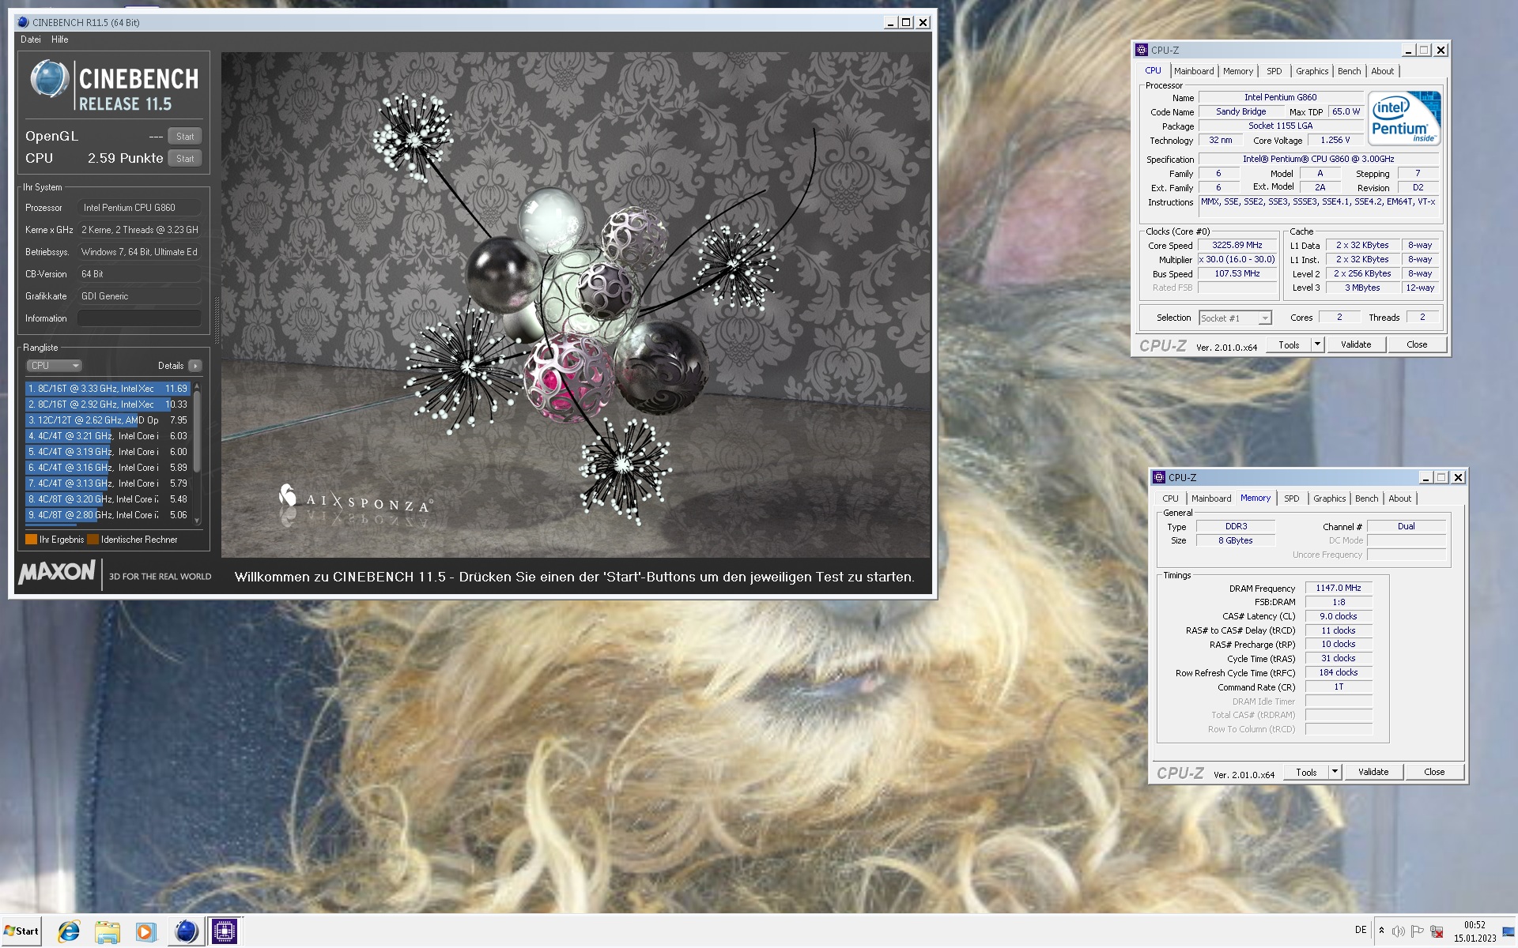Image resolution: width=1518 pixels, height=948 pixels.
Task: Click the DE language indicator
Action: click(1361, 930)
